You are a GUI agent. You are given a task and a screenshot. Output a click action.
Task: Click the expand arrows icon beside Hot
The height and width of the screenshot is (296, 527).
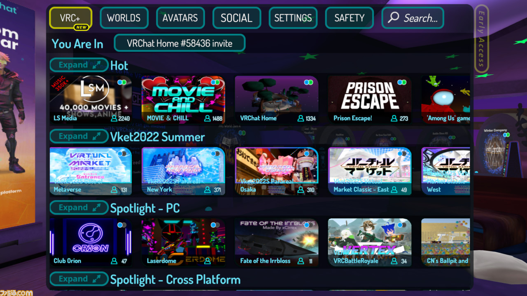click(96, 65)
